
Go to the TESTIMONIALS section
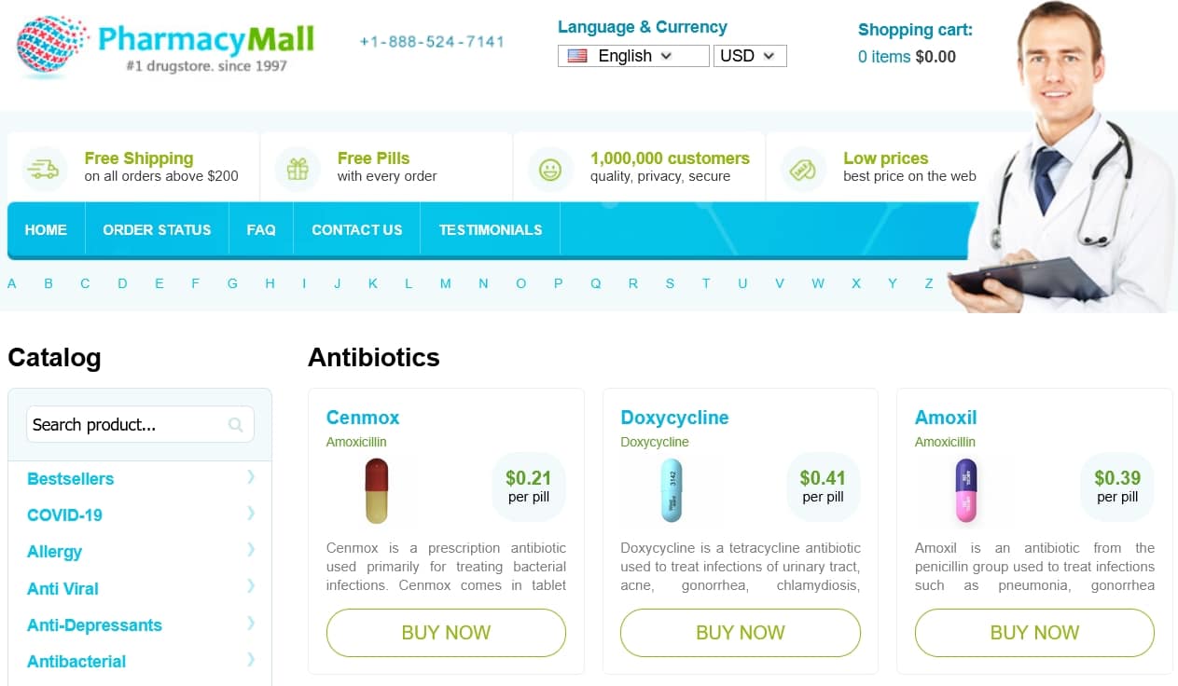(489, 228)
